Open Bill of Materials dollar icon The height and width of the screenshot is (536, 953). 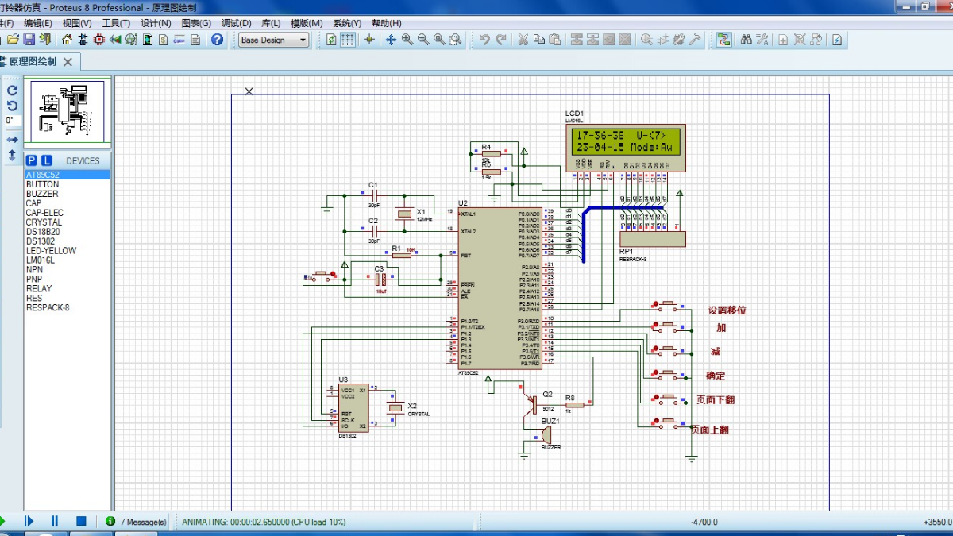[163, 40]
